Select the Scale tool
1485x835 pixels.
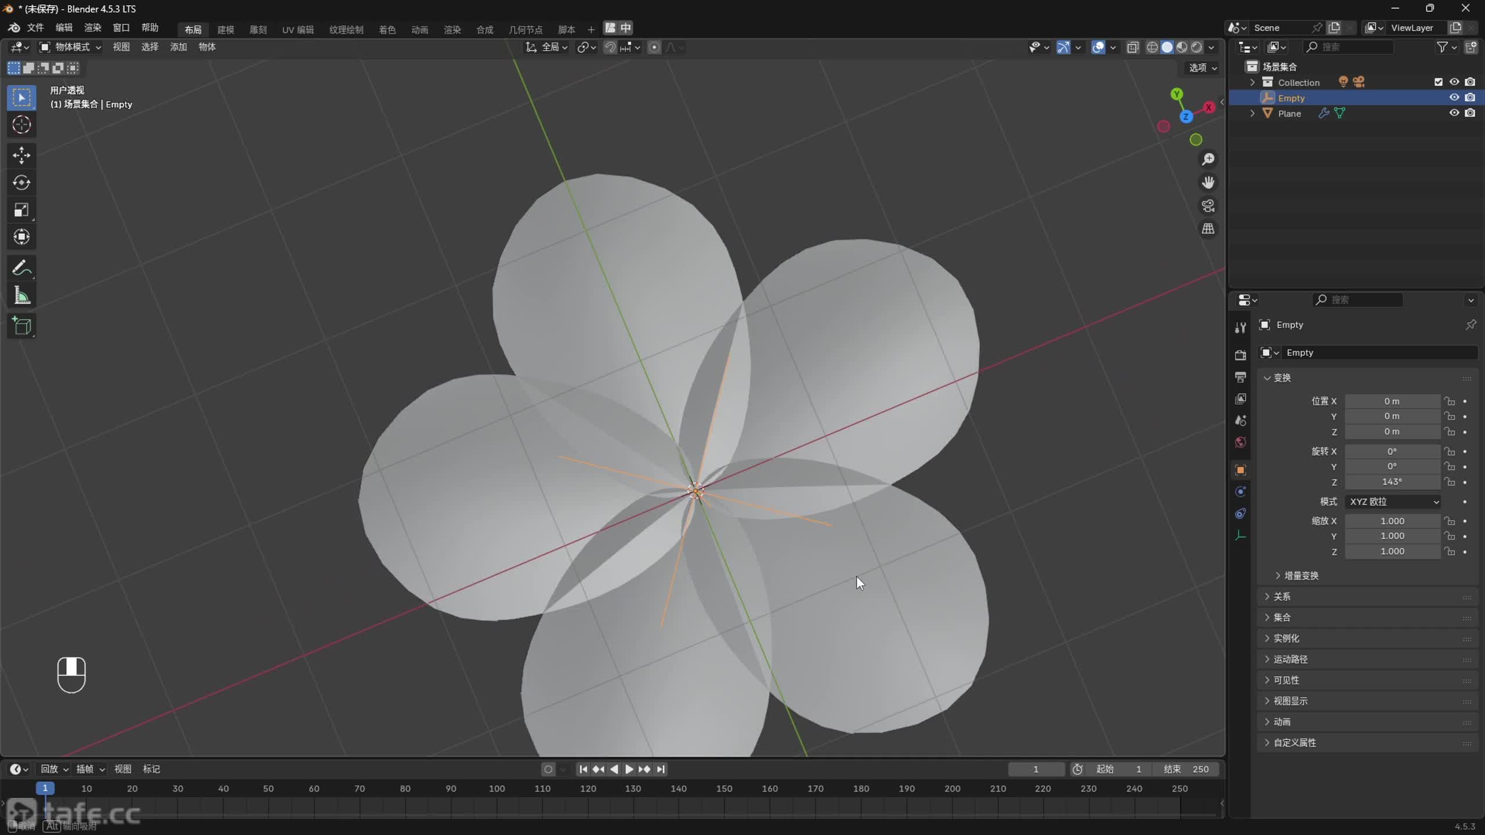21,210
